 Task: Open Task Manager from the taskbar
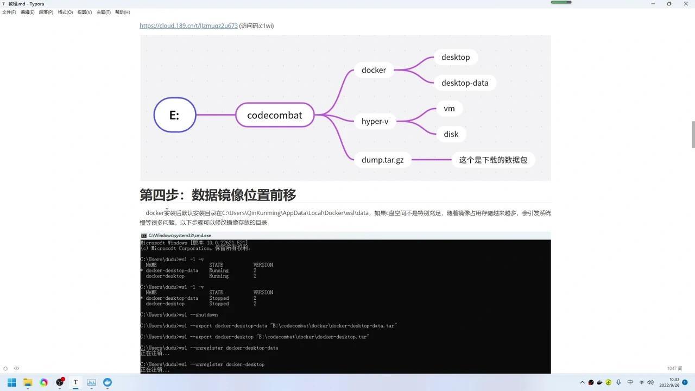pos(92,382)
